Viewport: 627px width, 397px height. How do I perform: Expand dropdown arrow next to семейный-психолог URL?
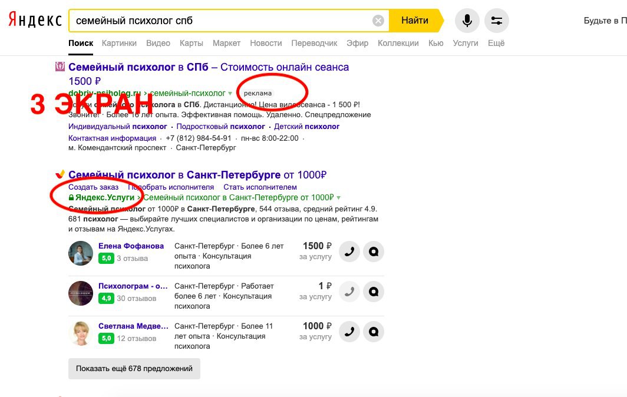pyautogui.click(x=230, y=94)
